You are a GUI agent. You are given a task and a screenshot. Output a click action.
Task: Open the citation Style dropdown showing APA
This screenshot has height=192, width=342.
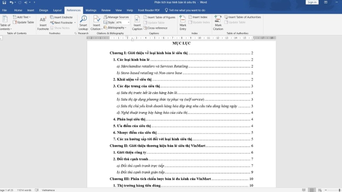pos(123,22)
